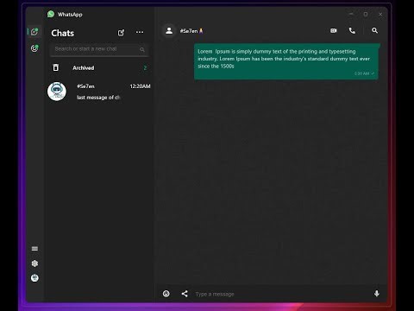Open the Chats tab in sidebar
Viewport: 414px width, 311px height.
(34, 31)
